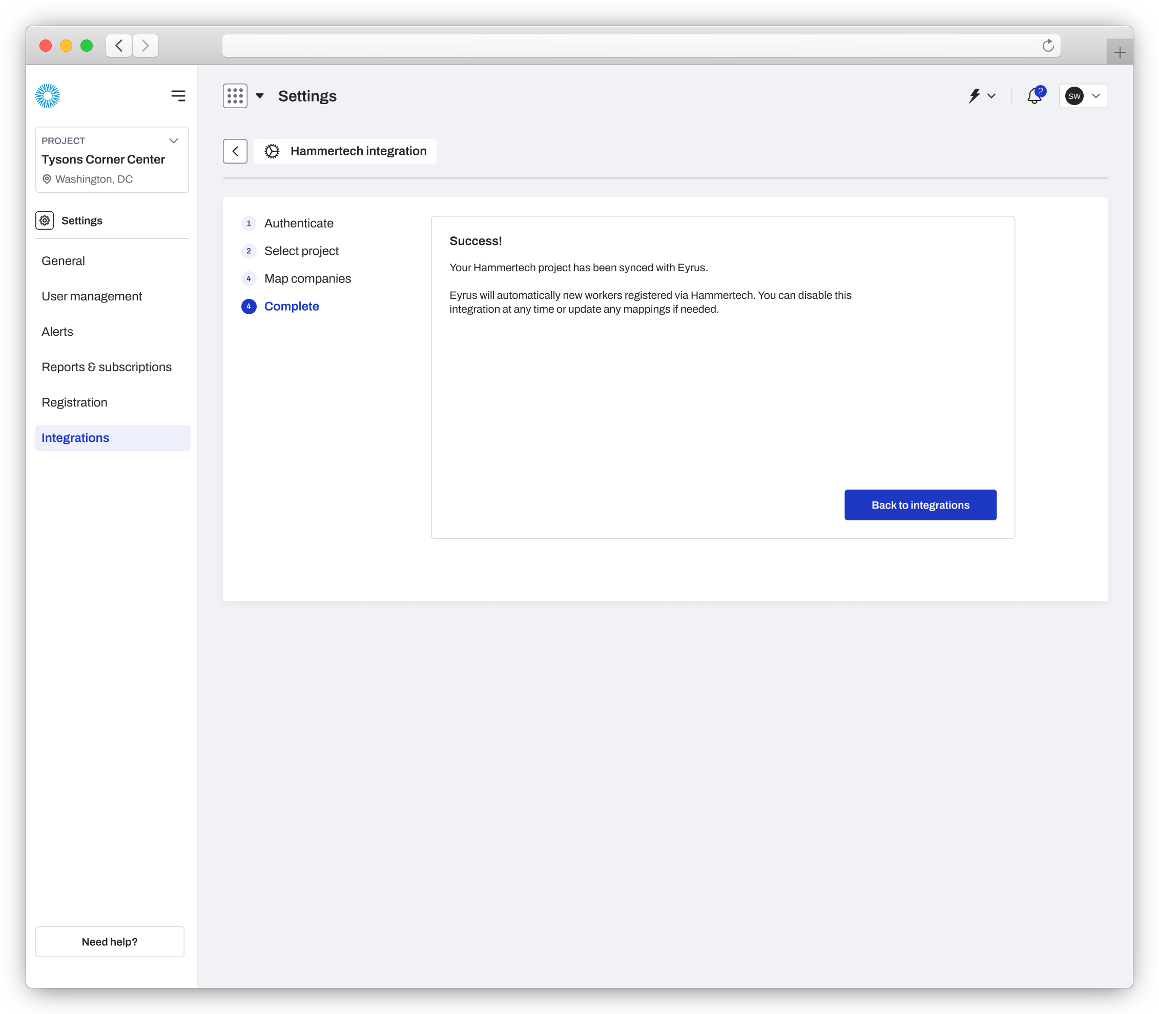
Task: Click the Eyrus sunburst logo
Action: click(48, 96)
